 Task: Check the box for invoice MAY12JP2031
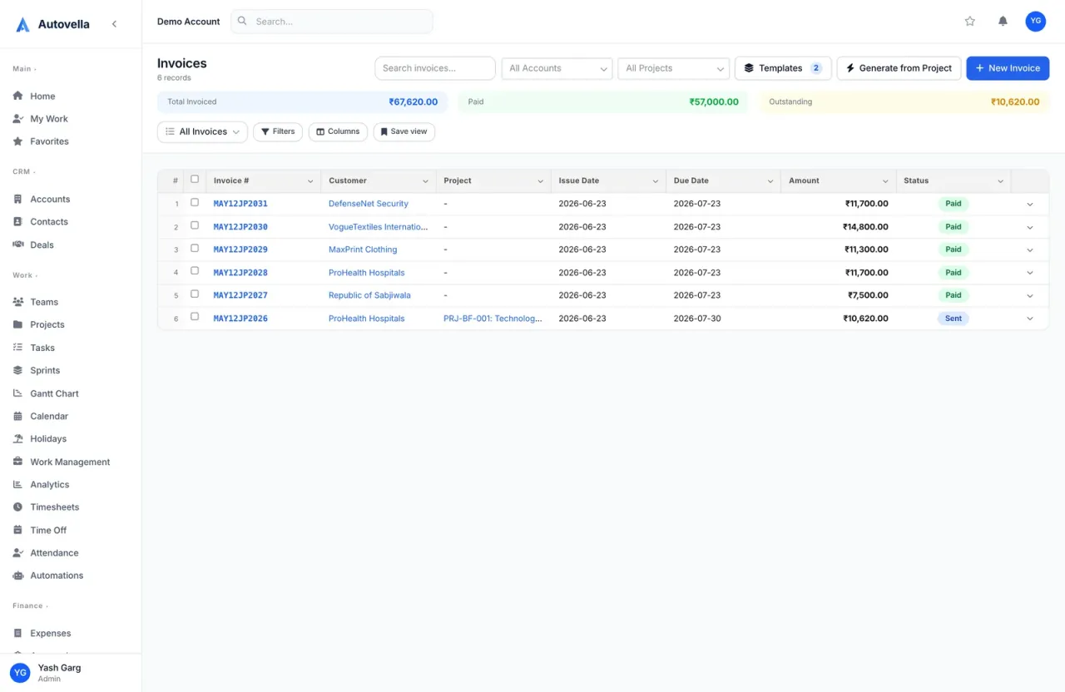click(195, 202)
